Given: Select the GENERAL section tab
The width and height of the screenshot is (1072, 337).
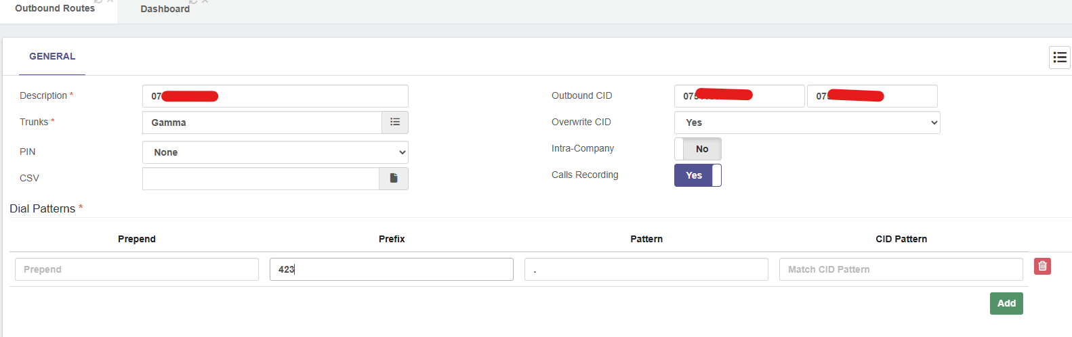Looking at the screenshot, I should 52,57.
